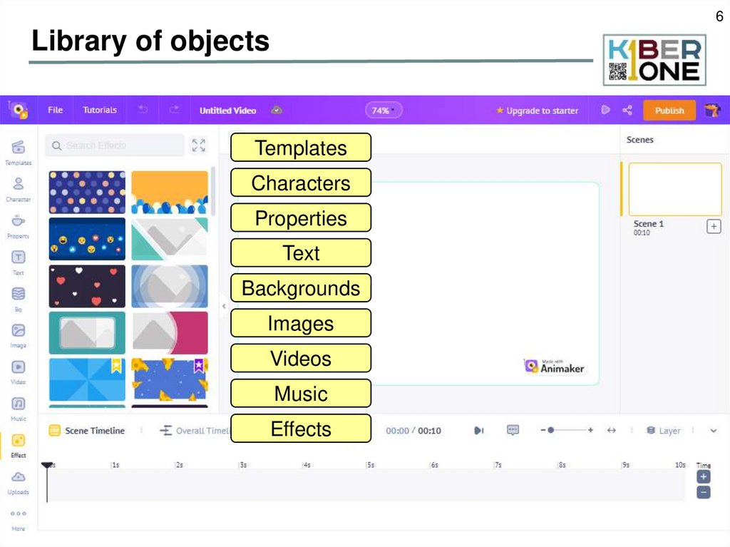Rename the Untitled Video title
The height and width of the screenshot is (547, 730).
click(x=227, y=111)
